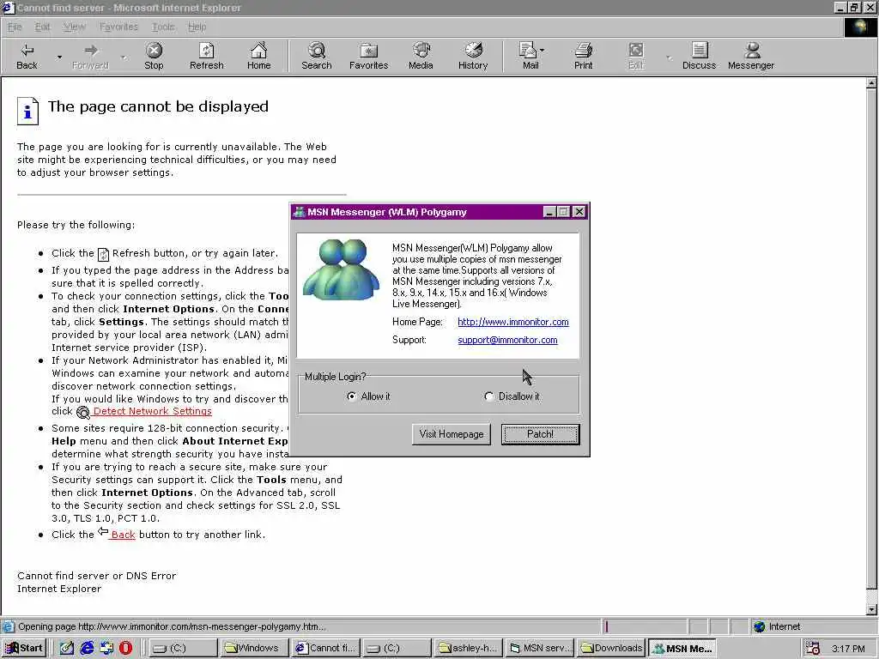The image size is (879, 659).
Task: Show the History pane
Action: click(473, 56)
